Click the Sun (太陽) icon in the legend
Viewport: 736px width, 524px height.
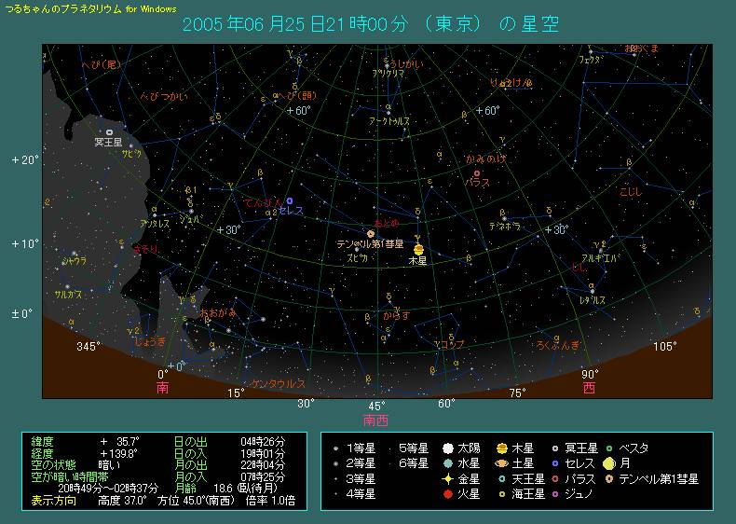coord(448,448)
